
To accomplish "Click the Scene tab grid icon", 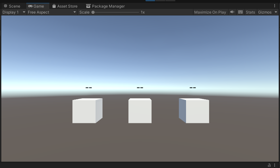I will click(x=5, y=6).
